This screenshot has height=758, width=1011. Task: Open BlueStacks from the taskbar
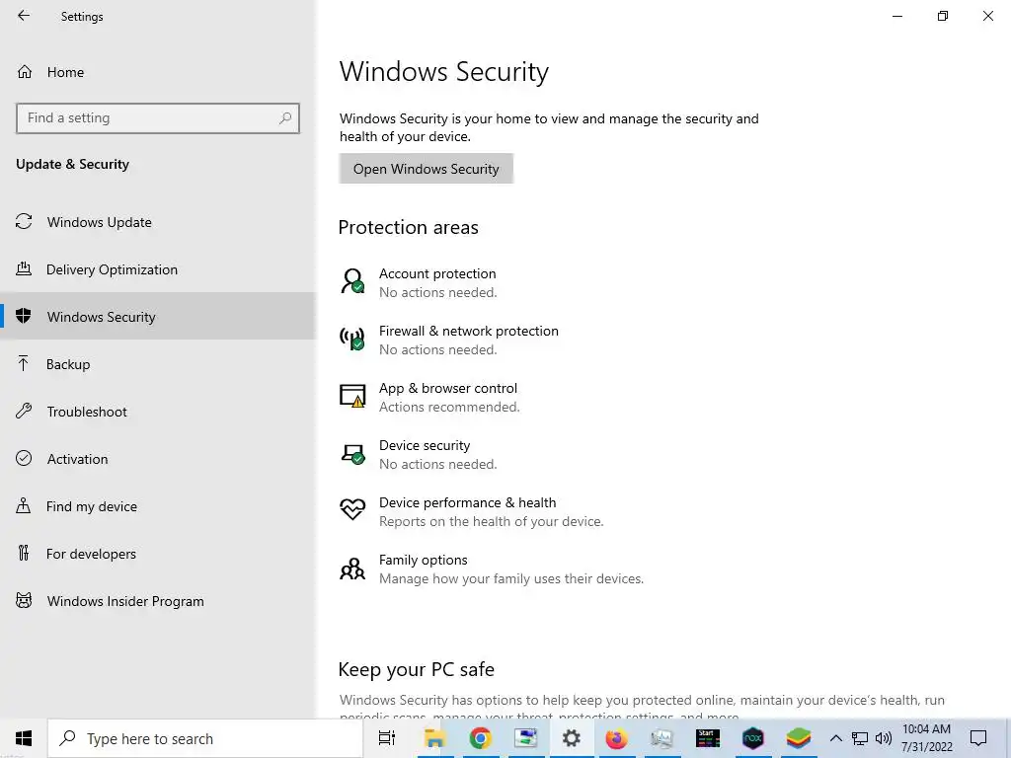(x=798, y=738)
